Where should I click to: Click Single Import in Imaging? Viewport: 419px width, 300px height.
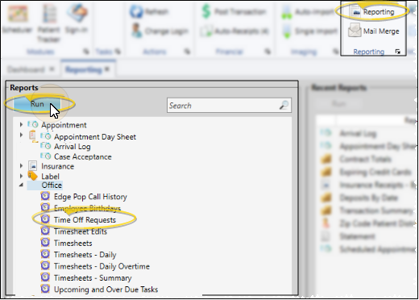(309, 31)
